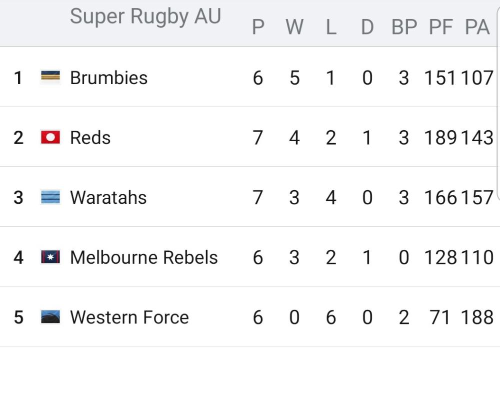500x393 pixels.
Task: Select the Melbourne Rebels team name
Action: [x=143, y=257]
